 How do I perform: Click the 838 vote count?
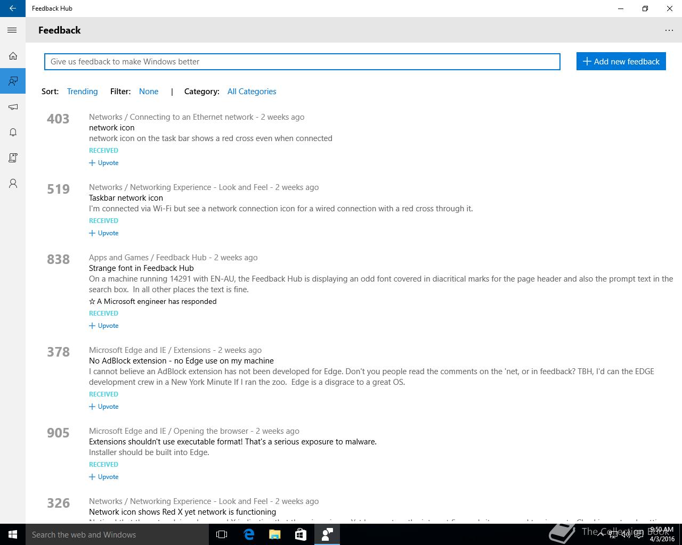click(58, 259)
